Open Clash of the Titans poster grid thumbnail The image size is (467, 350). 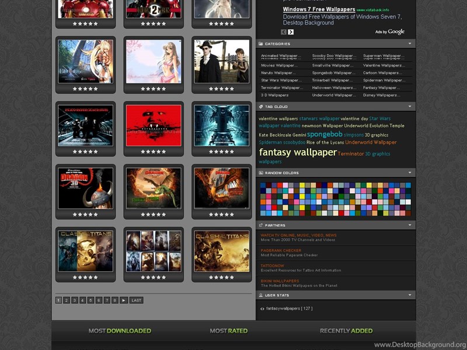154,251
